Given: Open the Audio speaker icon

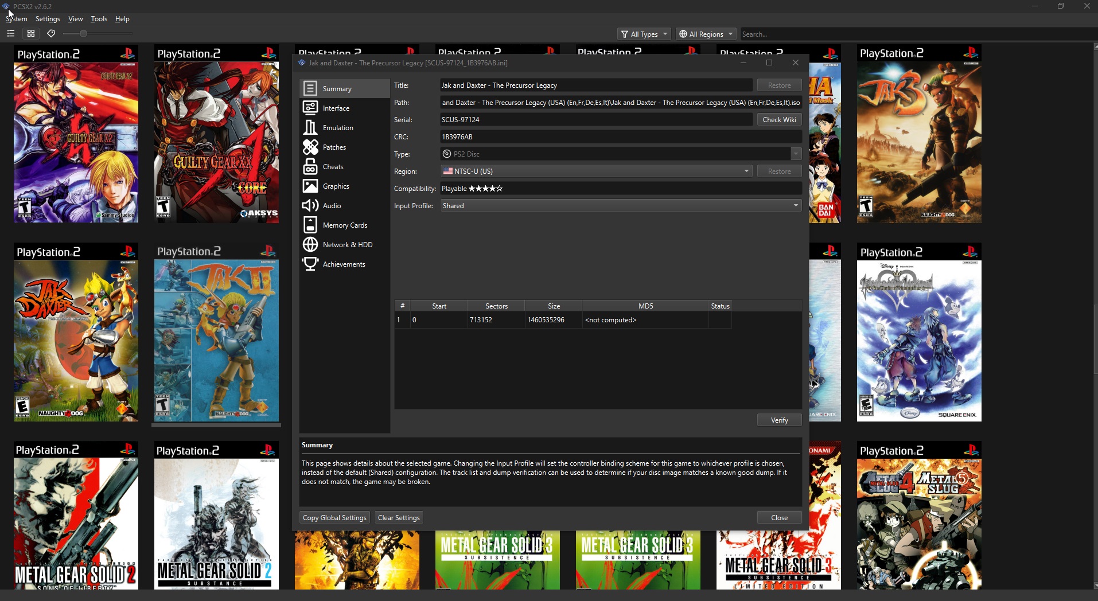Looking at the screenshot, I should [x=310, y=205].
